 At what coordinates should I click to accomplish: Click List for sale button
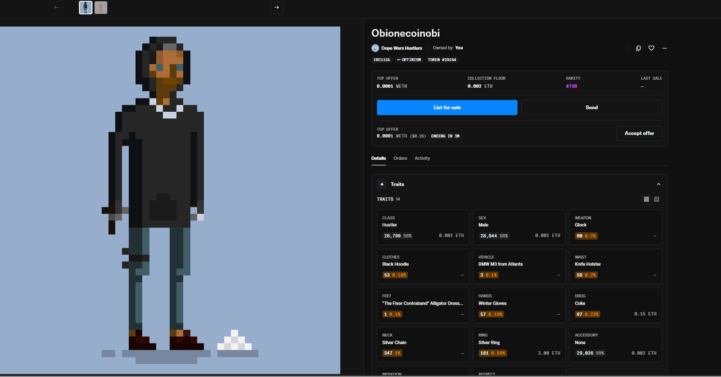pyautogui.click(x=447, y=107)
